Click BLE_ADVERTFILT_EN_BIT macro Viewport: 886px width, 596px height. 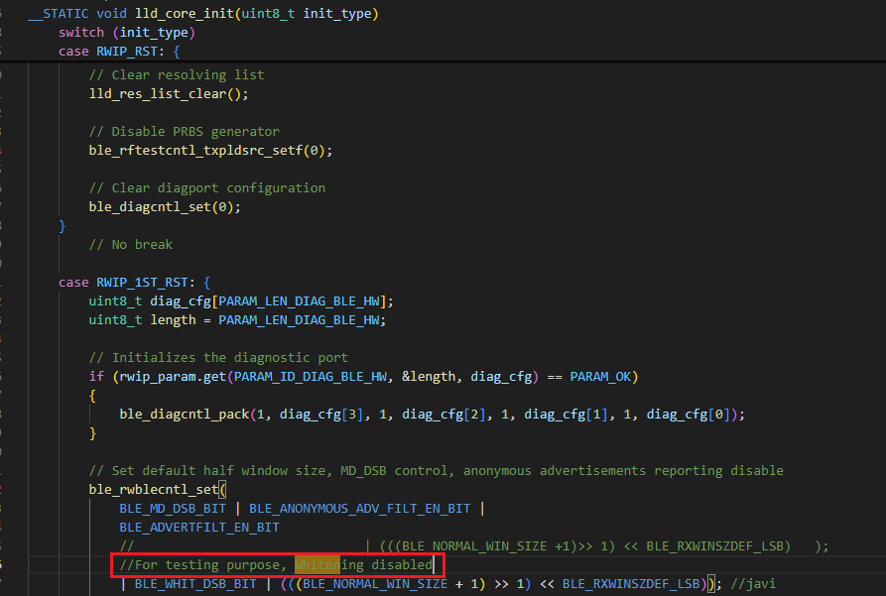(198, 528)
